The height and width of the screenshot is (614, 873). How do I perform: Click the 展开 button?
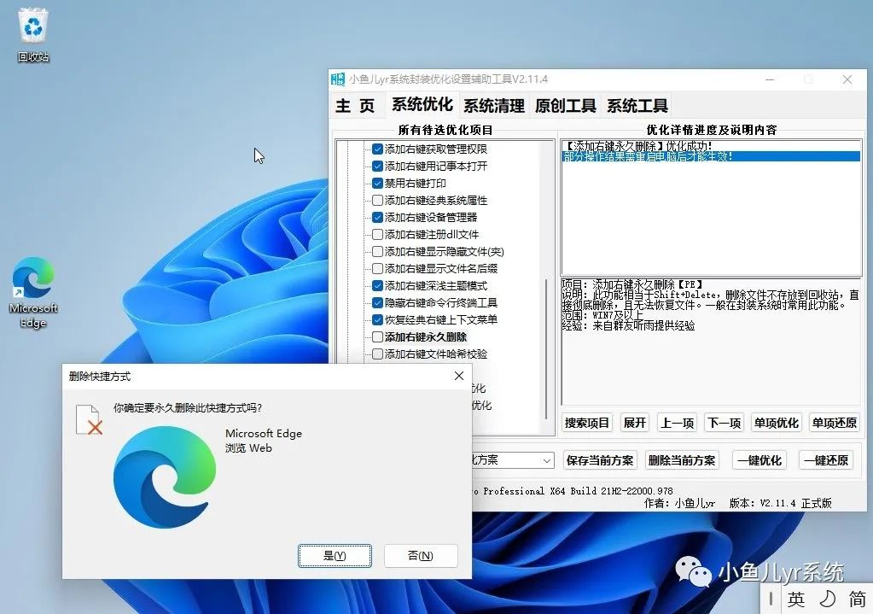pos(635,423)
